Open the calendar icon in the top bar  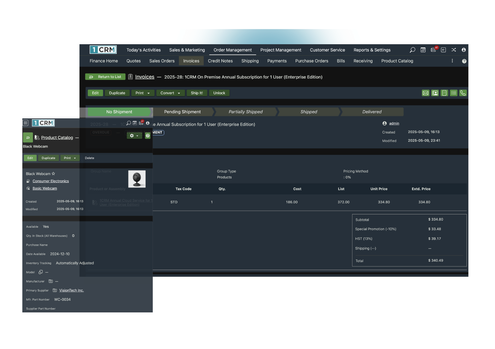(x=423, y=50)
